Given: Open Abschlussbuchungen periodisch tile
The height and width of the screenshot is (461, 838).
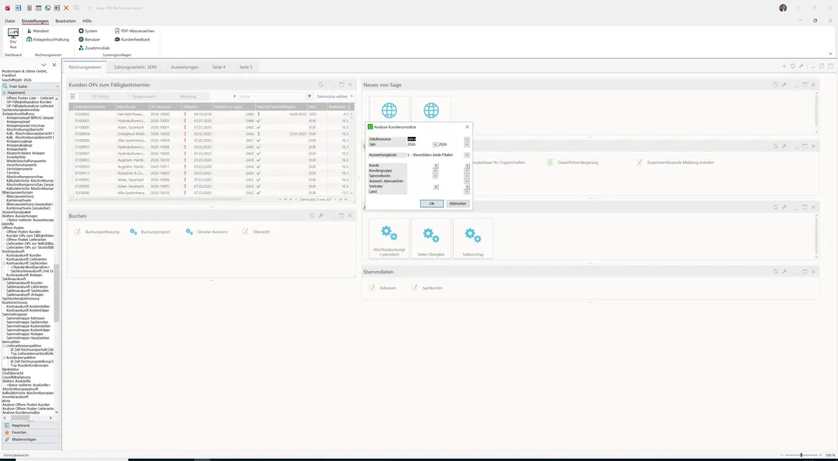Looking at the screenshot, I should coord(389,238).
